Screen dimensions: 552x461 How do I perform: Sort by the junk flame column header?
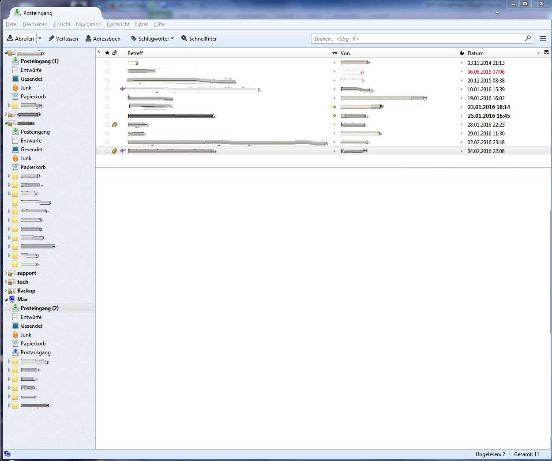(x=462, y=53)
